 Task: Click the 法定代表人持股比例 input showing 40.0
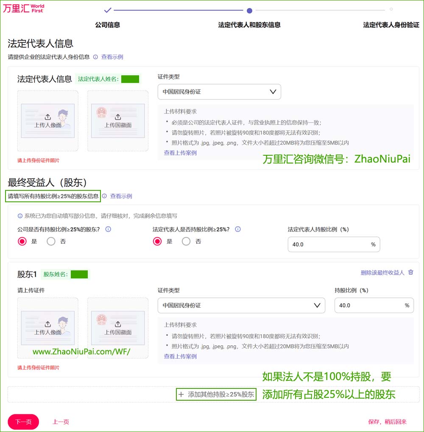pos(334,244)
